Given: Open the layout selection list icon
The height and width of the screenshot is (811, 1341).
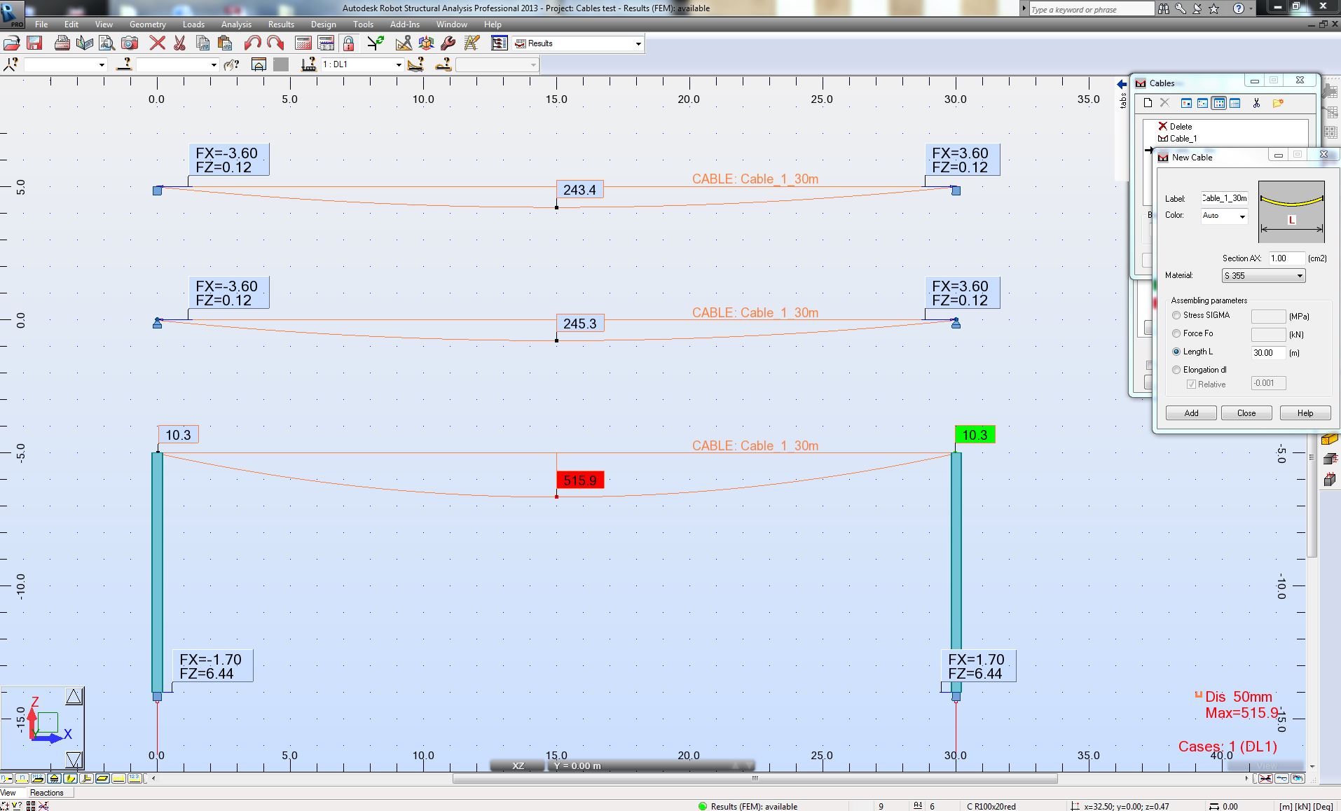Looking at the screenshot, I should coord(499,43).
